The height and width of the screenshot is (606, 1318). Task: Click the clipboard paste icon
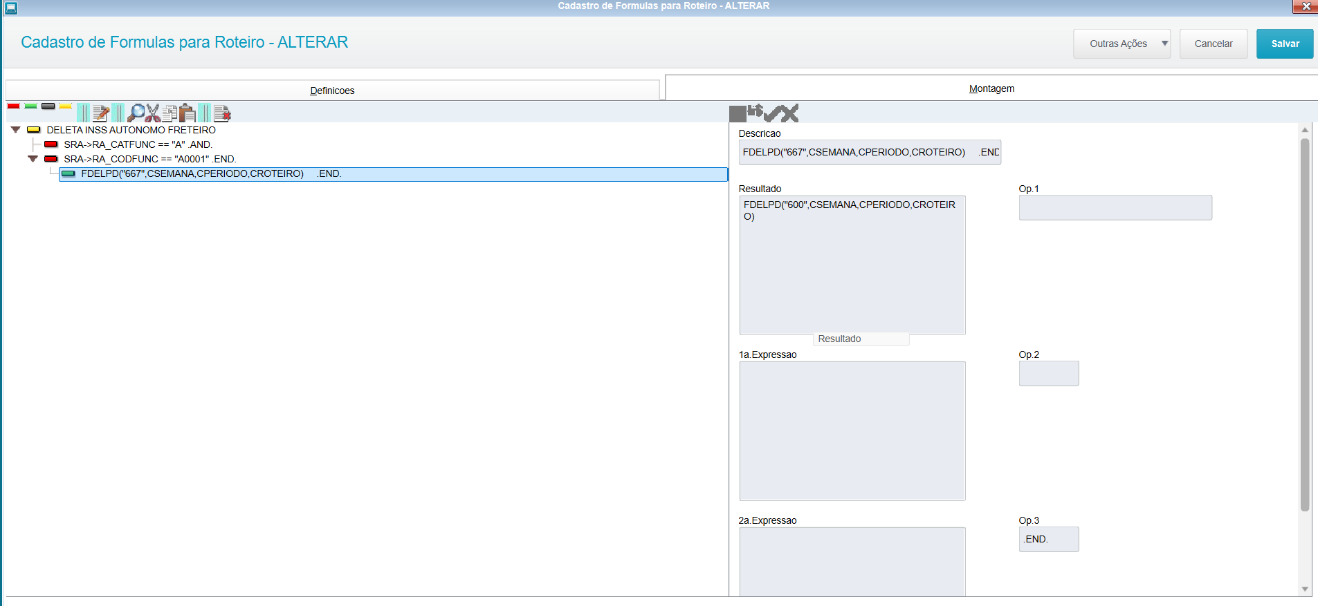tap(187, 113)
